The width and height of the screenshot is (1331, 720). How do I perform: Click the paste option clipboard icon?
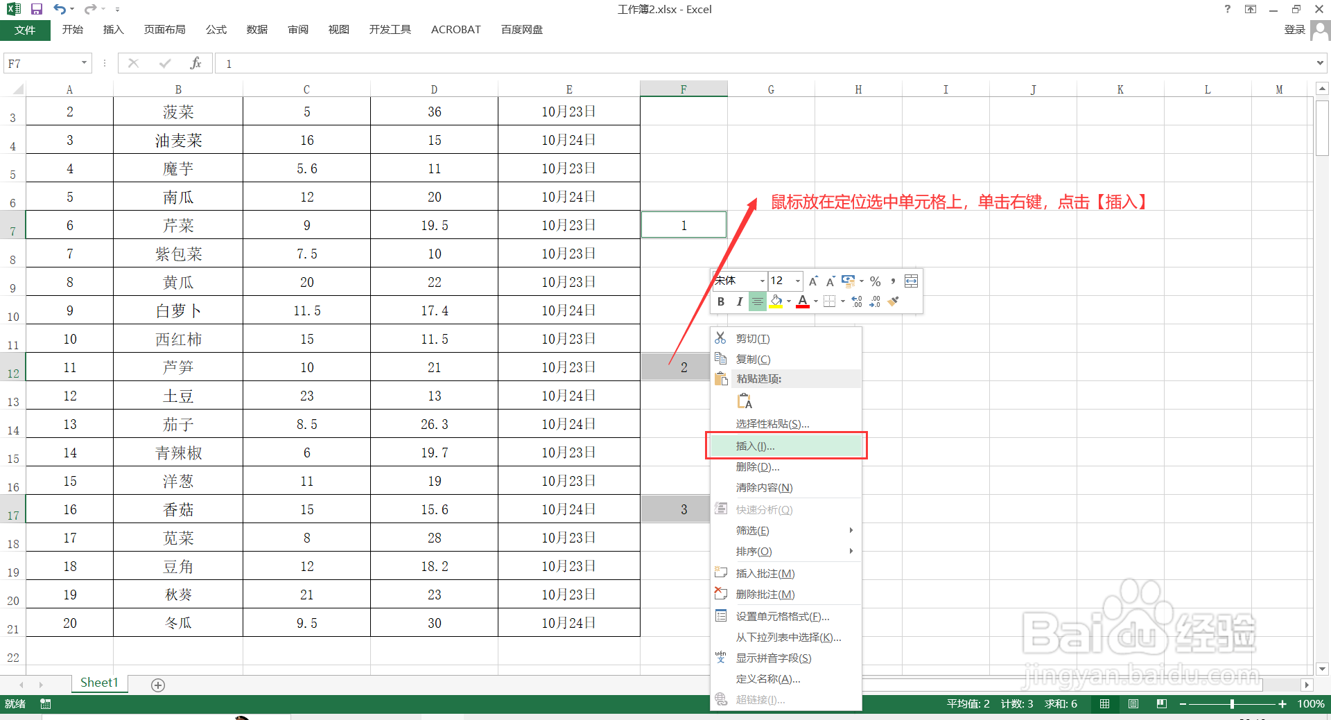pos(745,401)
